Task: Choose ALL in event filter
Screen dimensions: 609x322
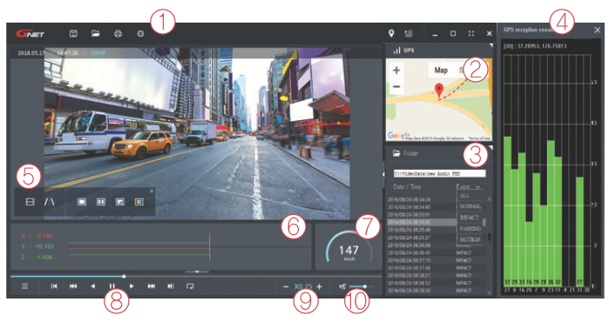Action: point(465,196)
